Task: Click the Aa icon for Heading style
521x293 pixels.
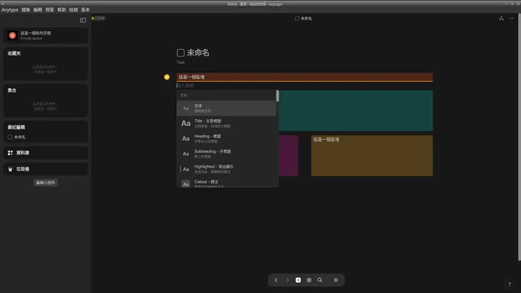Action: [x=186, y=139]
